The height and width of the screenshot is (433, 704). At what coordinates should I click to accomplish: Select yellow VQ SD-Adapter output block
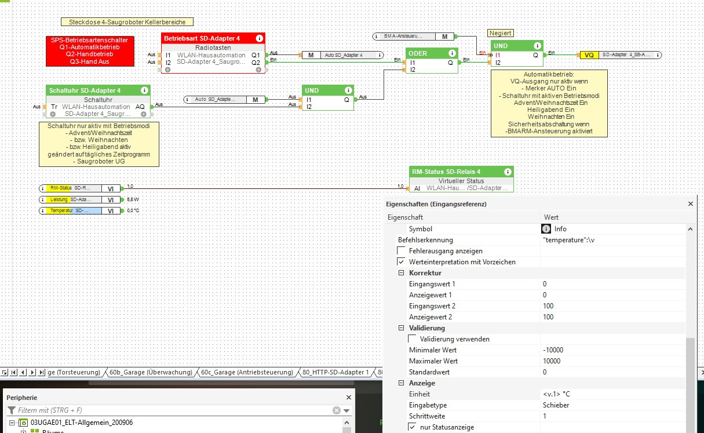pyautogui.click(x=621, y=54)
